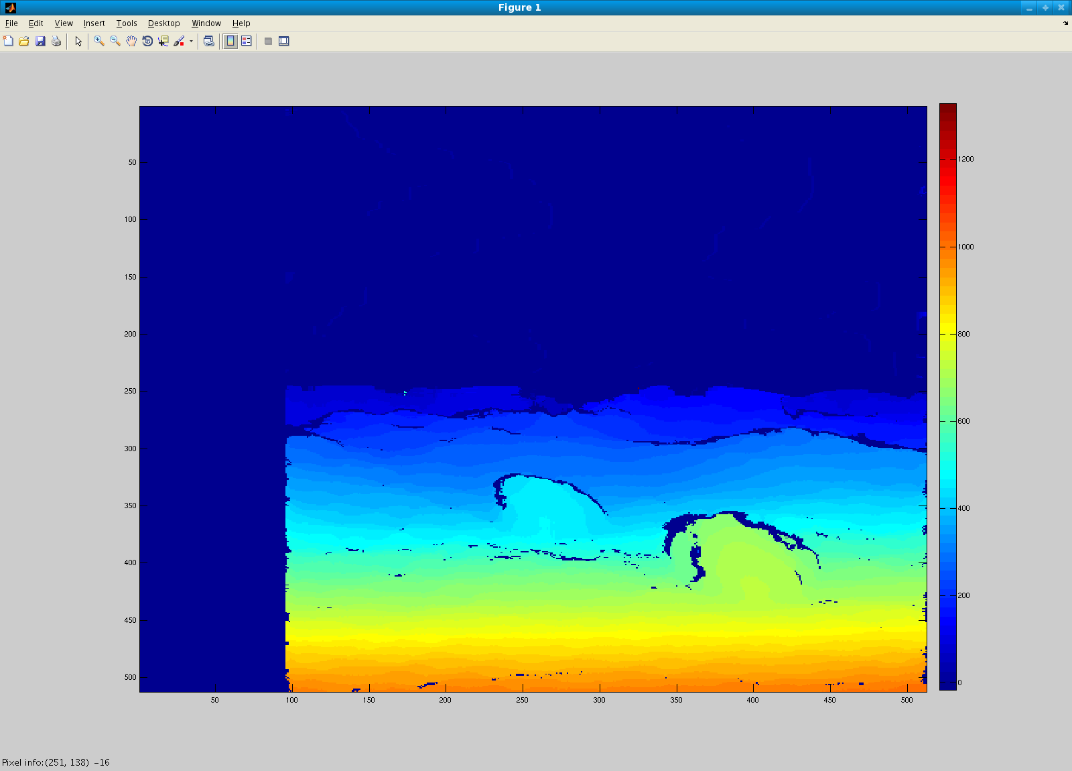This screenshot has height=771, width=1072.
Task: Minimize the Figure 1 window
Action: (x=1029, y=7)
